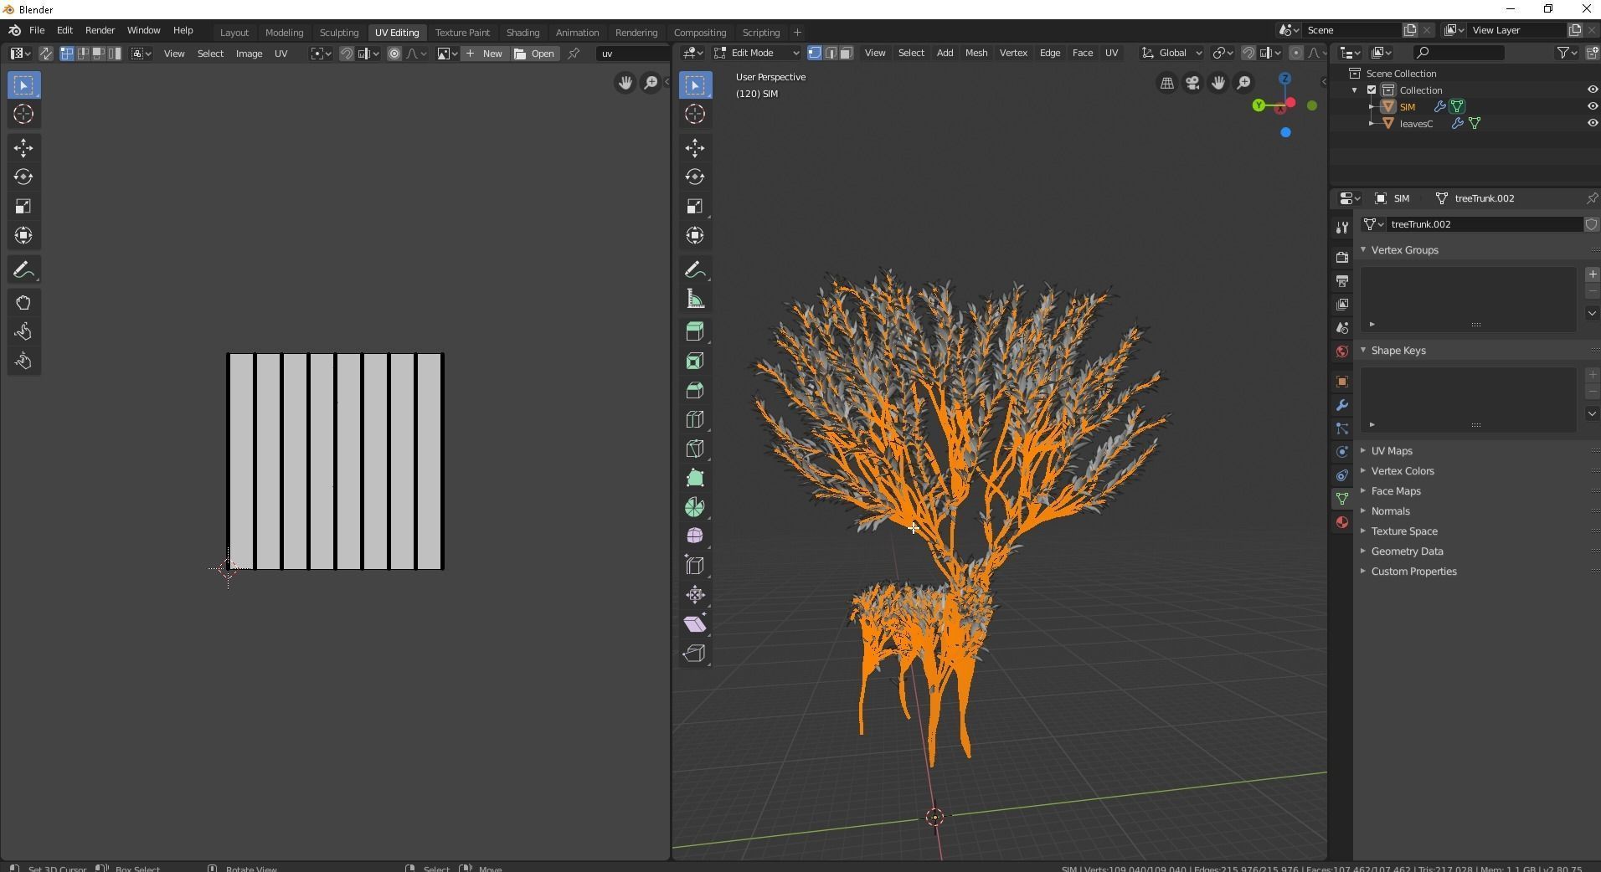
Task: Uncheck the Collection exclude checkbox
Action: click(x=1372, y=90)
